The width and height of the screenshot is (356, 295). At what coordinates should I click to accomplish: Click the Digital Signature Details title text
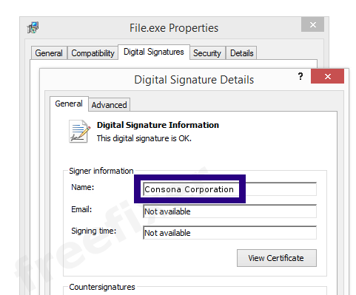[194, 80]
